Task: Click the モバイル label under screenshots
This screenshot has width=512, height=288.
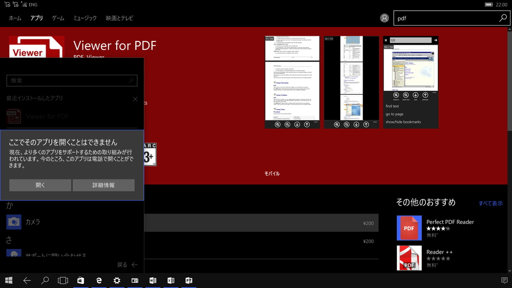Action: click(272, 174)
